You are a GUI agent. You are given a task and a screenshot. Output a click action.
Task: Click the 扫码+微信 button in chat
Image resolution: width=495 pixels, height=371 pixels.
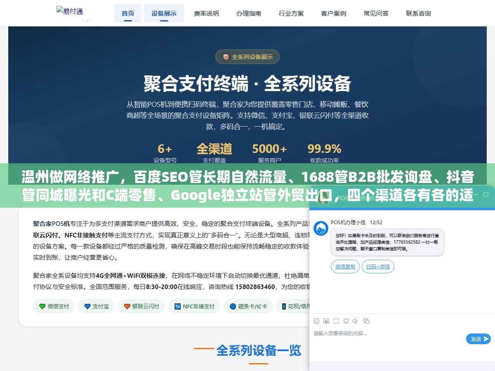378,266
